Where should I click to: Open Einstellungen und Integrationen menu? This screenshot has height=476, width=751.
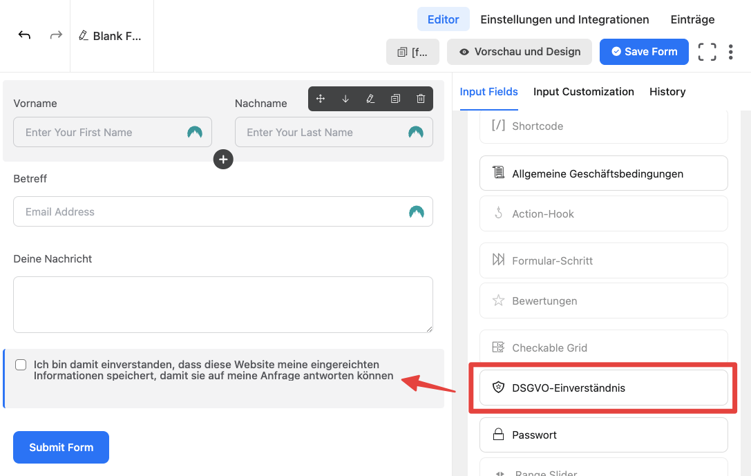[x=564, y=19]
